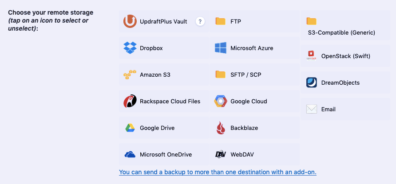Select the DreamObjects moon icon
This screenshot has height=184, width=396.
coord(311,82)
